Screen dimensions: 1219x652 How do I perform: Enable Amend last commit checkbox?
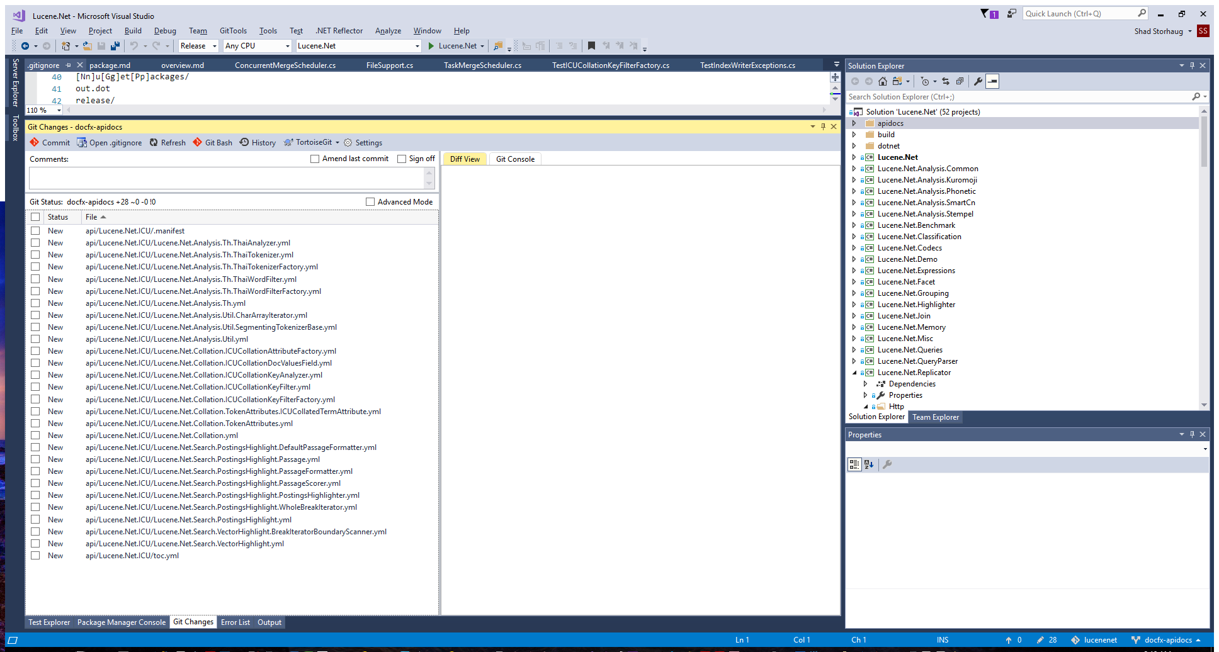[315, 159]
